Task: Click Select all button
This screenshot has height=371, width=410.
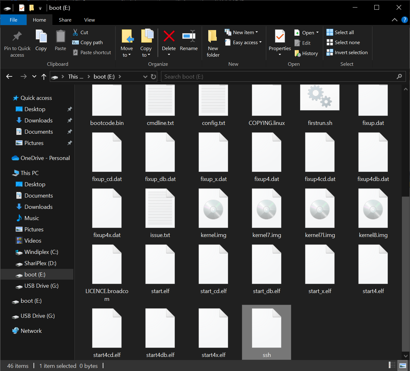Action: click(x=340, y=32)
